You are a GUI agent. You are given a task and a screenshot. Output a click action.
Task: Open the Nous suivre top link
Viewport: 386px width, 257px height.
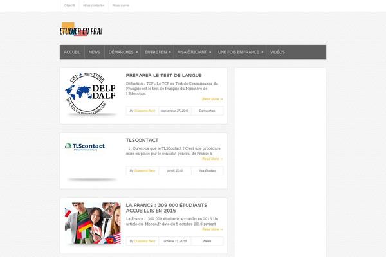(x=121, y=5)
